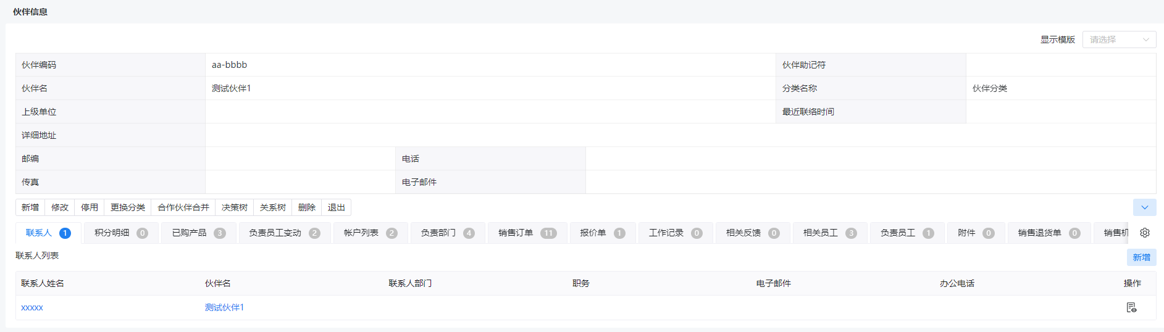This screenshot has height=332, width=1164.
Task: Expand the blue chevron collapse button
Action: [1145, 207]
